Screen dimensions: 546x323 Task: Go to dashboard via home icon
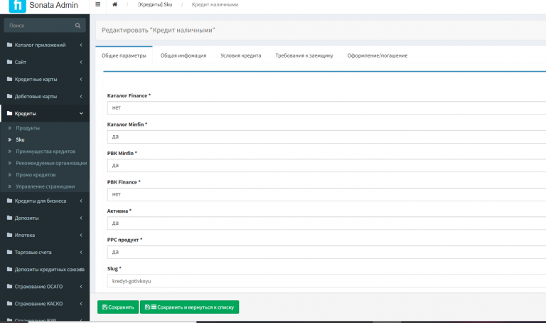[x=114, y=4]
